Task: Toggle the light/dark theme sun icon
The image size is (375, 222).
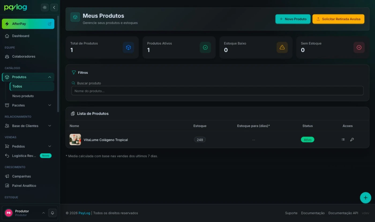Action: (x=45, y=7)
